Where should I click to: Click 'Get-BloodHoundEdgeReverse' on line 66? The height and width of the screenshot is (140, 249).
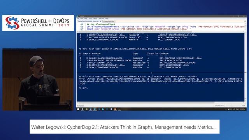click(103, 27)
